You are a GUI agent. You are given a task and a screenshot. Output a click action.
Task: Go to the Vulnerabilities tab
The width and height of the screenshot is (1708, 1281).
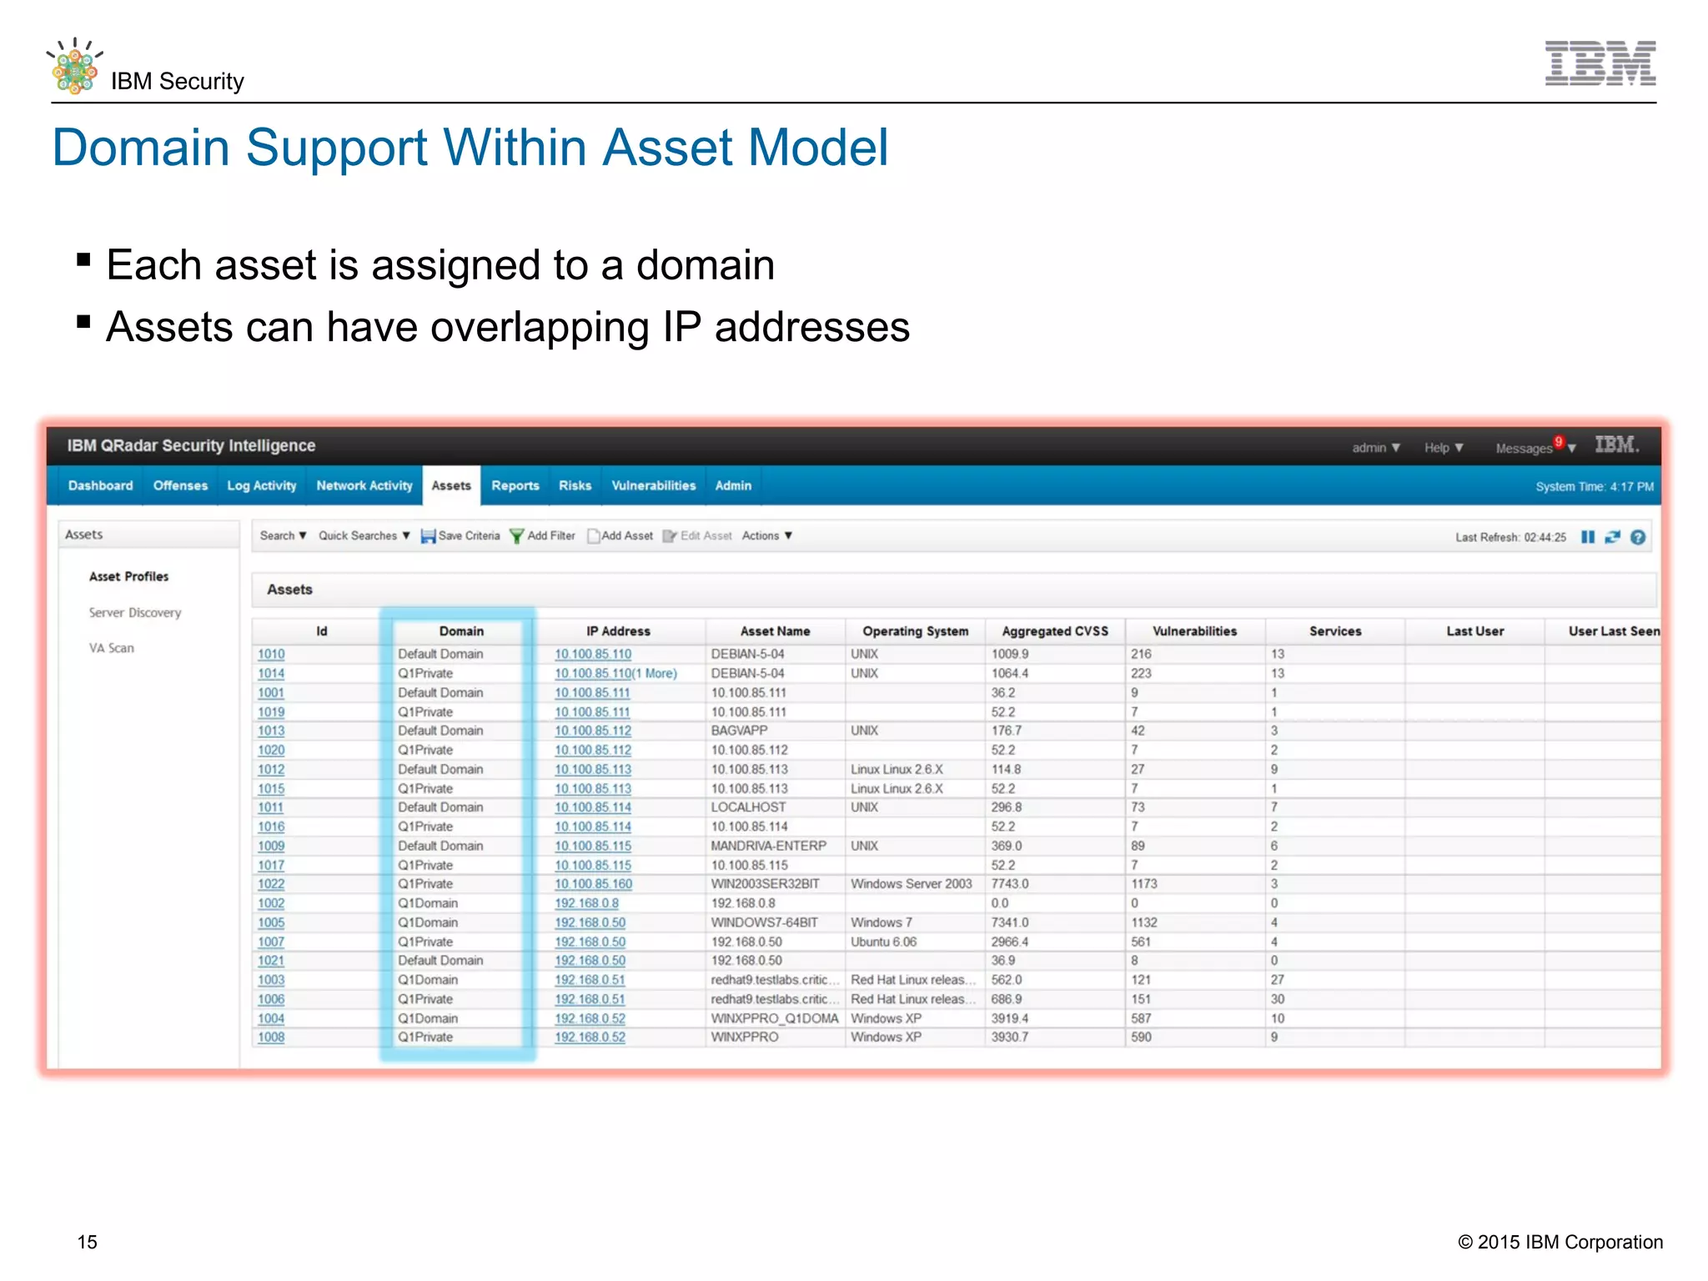[x=654, y=485]
